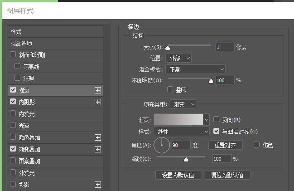Image resolution: width=294 pixels, height=191 pixels.
Task: Click the 角度 degree value field
Action: coord(181,145)
